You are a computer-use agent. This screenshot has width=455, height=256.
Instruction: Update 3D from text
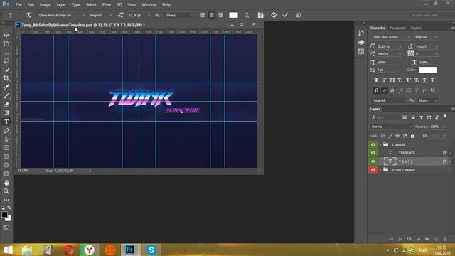coord(298,15)
